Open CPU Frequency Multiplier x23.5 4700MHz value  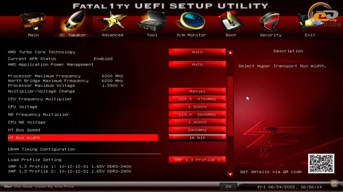197,99
